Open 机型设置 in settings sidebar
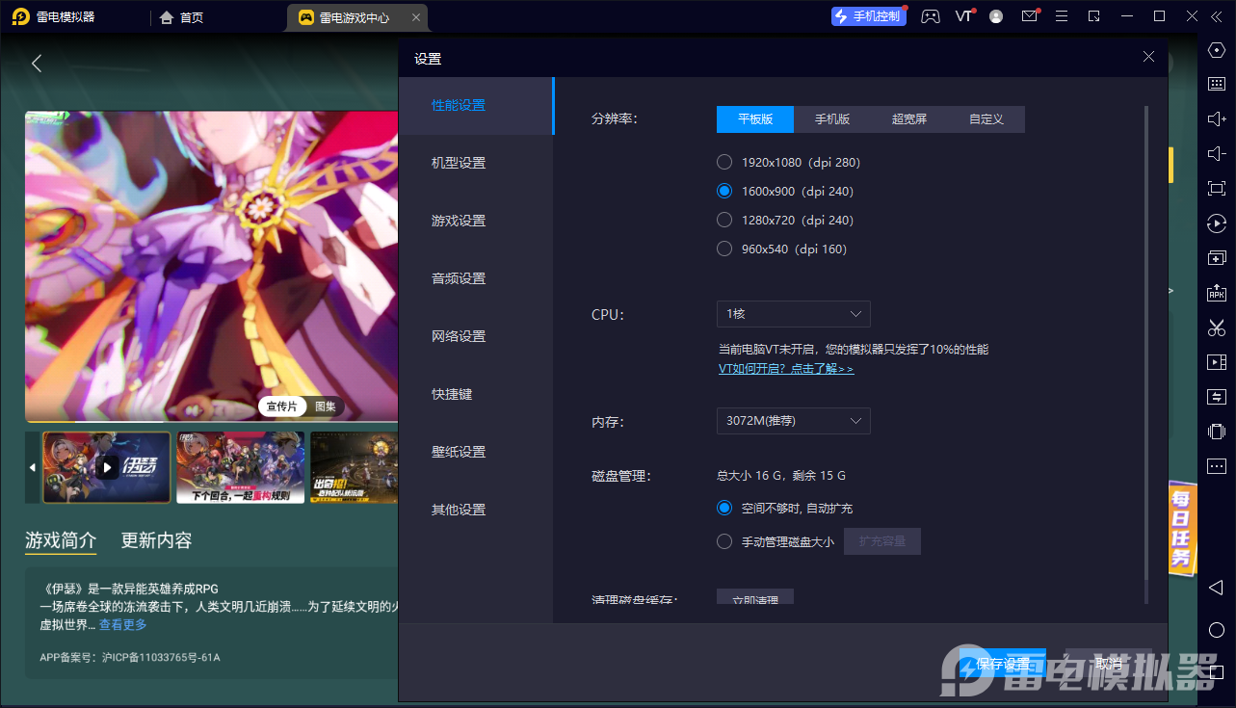 tap(477, 163)
